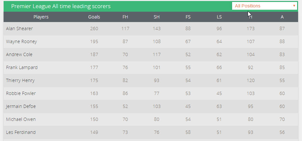302x141 pixels.
Task: Click on Andrew Cole's name
Action: pos(19,54)
